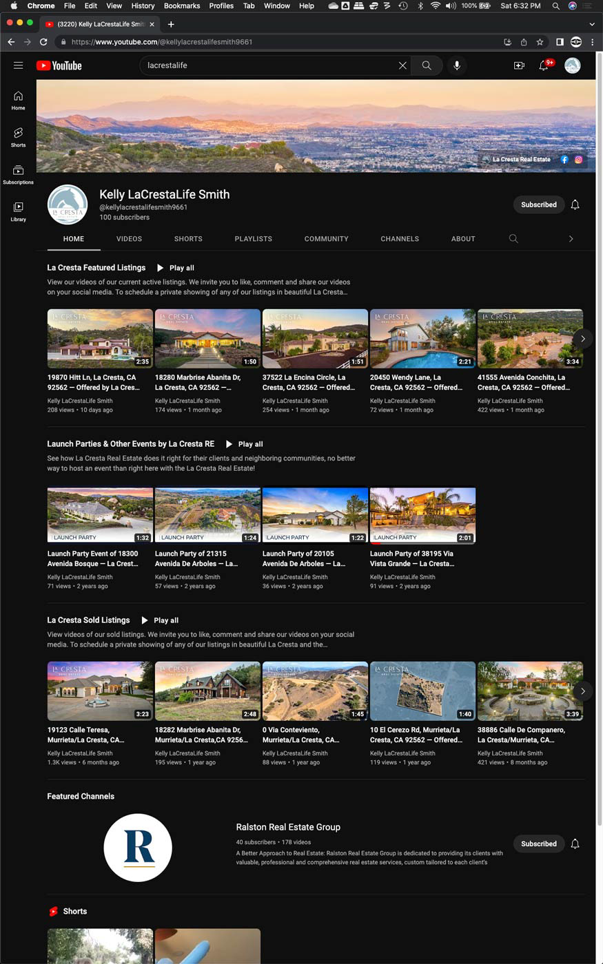Open the La Cresta Featured Listings heading
This screenshot has height=964, width=603.
[96, 268]
